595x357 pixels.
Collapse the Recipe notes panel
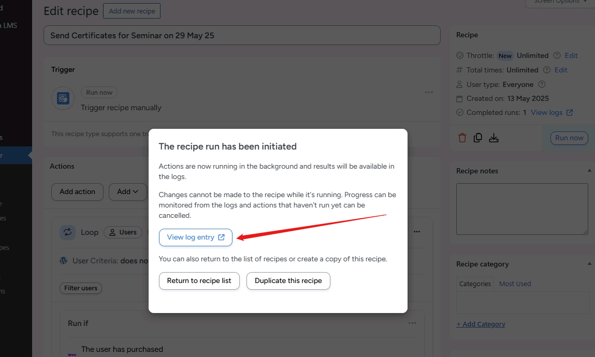(589, 171)
